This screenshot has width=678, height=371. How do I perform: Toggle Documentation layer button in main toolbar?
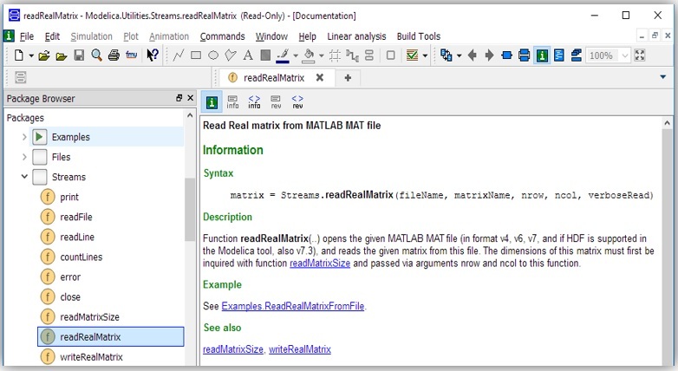pos(542,55)
